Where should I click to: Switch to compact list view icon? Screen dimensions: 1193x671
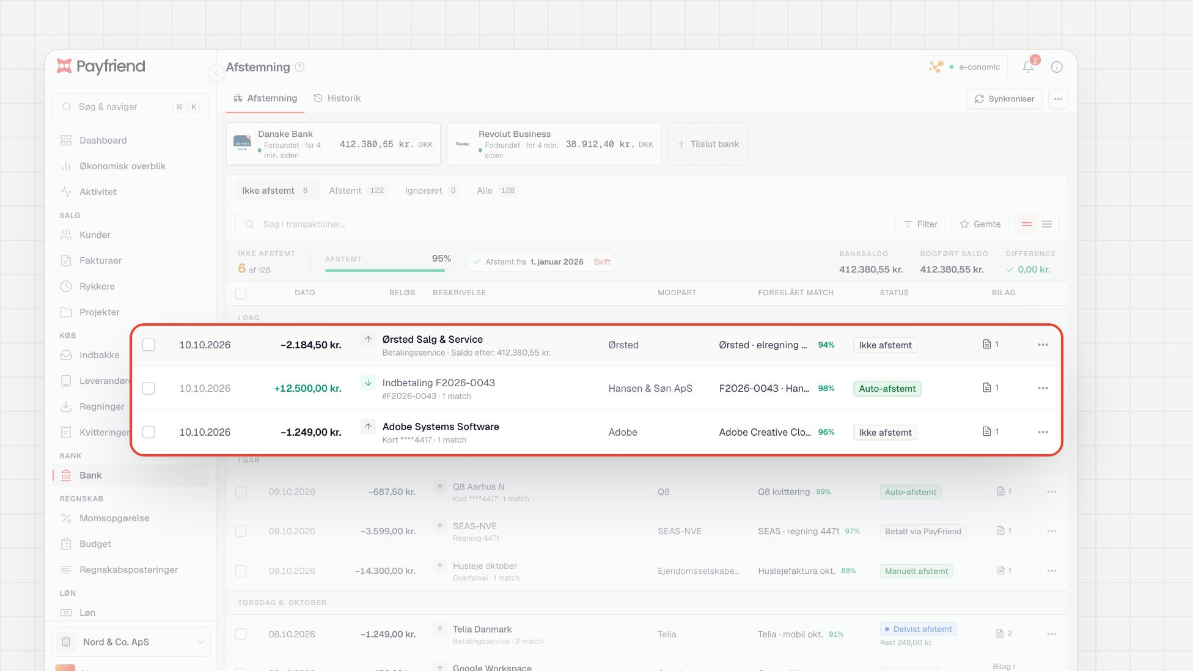pyautogui.click(x=1047, y=224)
